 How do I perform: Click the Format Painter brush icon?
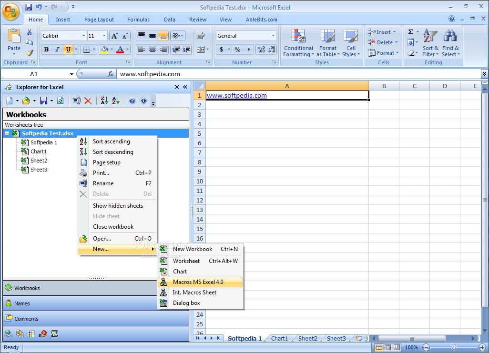(x=30, y=53)
